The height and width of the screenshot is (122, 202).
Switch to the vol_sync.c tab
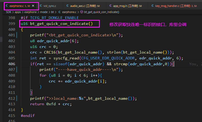pyautogui.click(x=48, y=6)
